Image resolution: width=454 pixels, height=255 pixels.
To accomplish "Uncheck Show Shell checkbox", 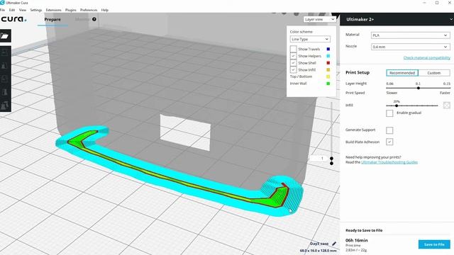I will [293, 63].
